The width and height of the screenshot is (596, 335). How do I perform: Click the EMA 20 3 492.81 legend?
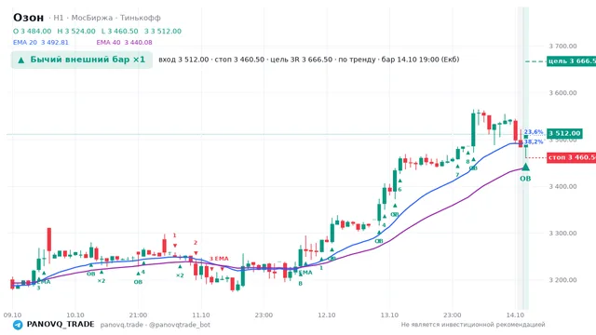(41, 43)
